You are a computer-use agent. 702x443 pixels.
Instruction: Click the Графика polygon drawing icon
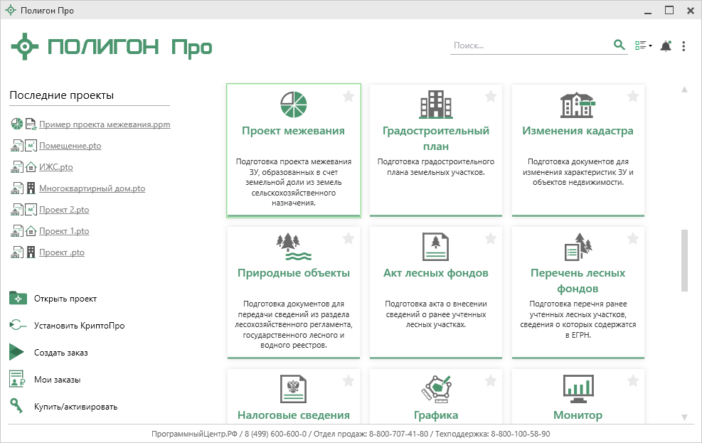[x=435, y=389]
